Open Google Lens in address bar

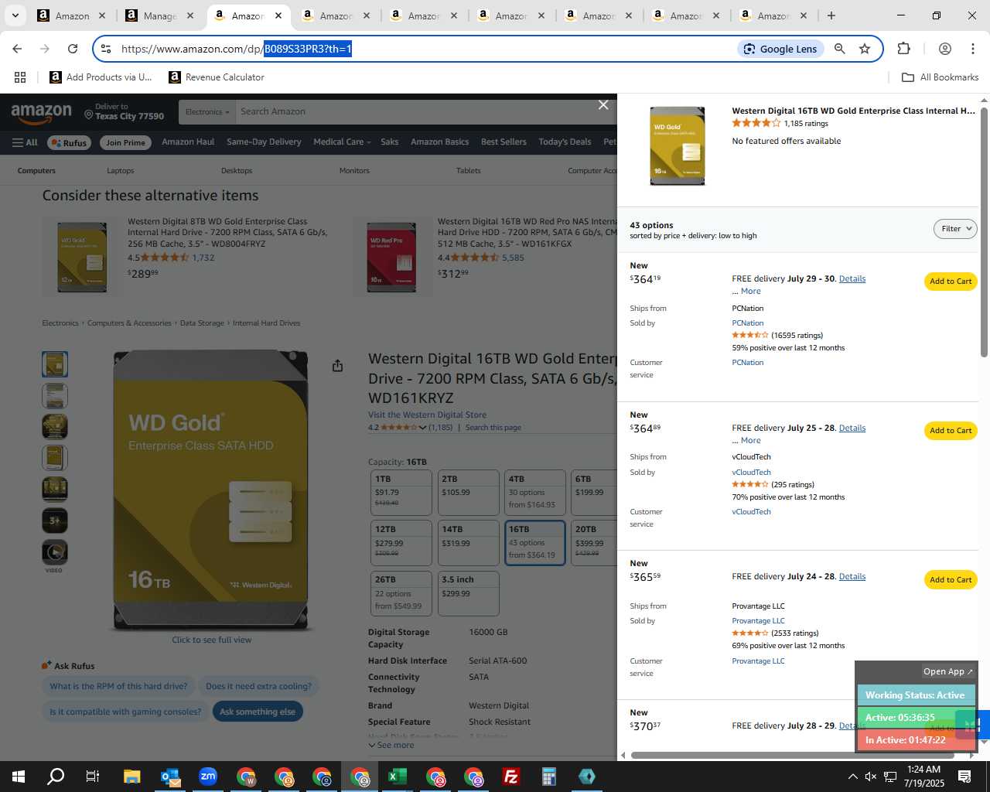coord(780,49)
